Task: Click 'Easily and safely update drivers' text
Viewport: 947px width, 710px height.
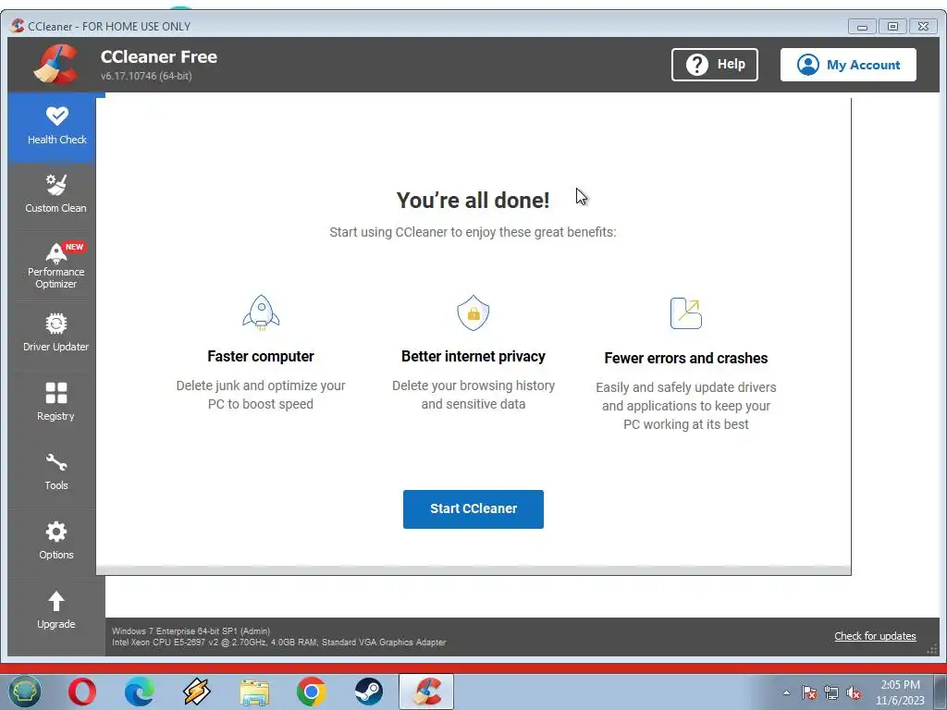Action: pos(686,406)
